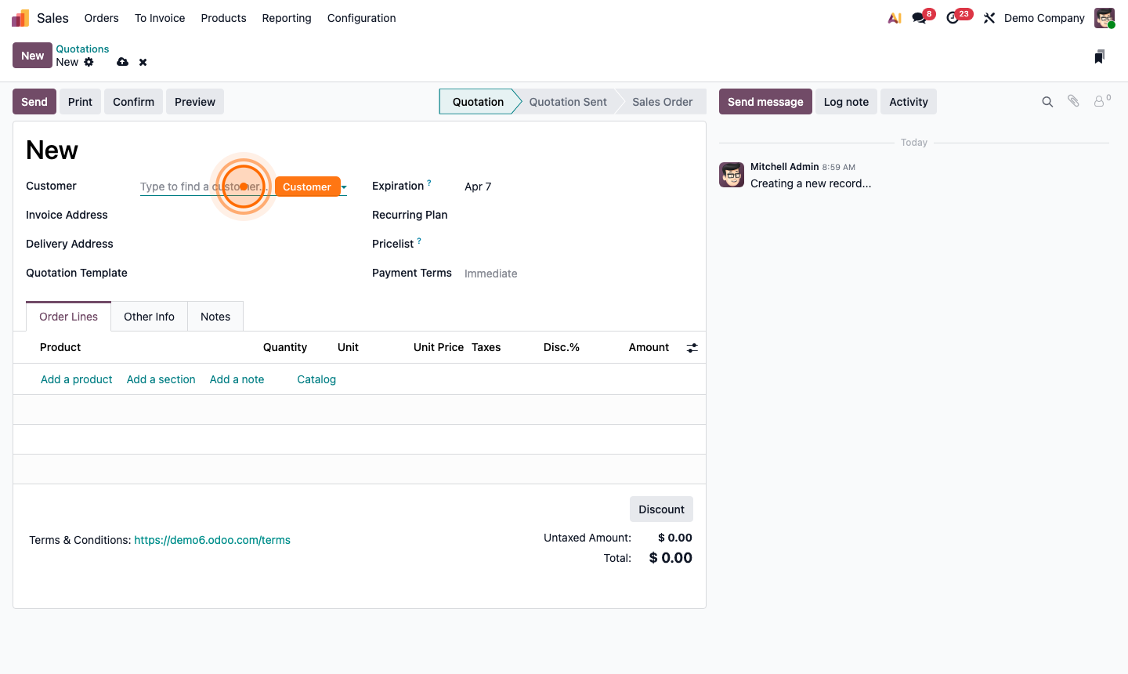1128x674 pixels.
Task: Open the Activities clock icon showing 23
Action: click(953, 17)
